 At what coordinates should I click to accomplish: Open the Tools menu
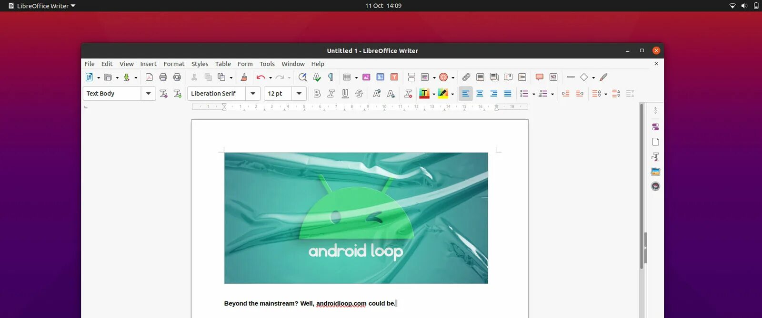[x=267, y=64]
